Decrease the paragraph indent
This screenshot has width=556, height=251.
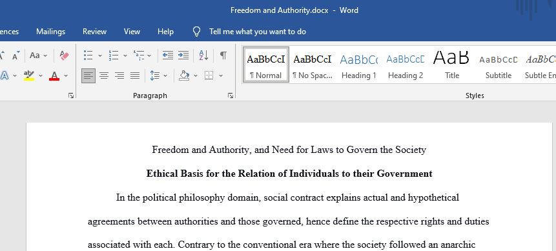click(168, 55)
